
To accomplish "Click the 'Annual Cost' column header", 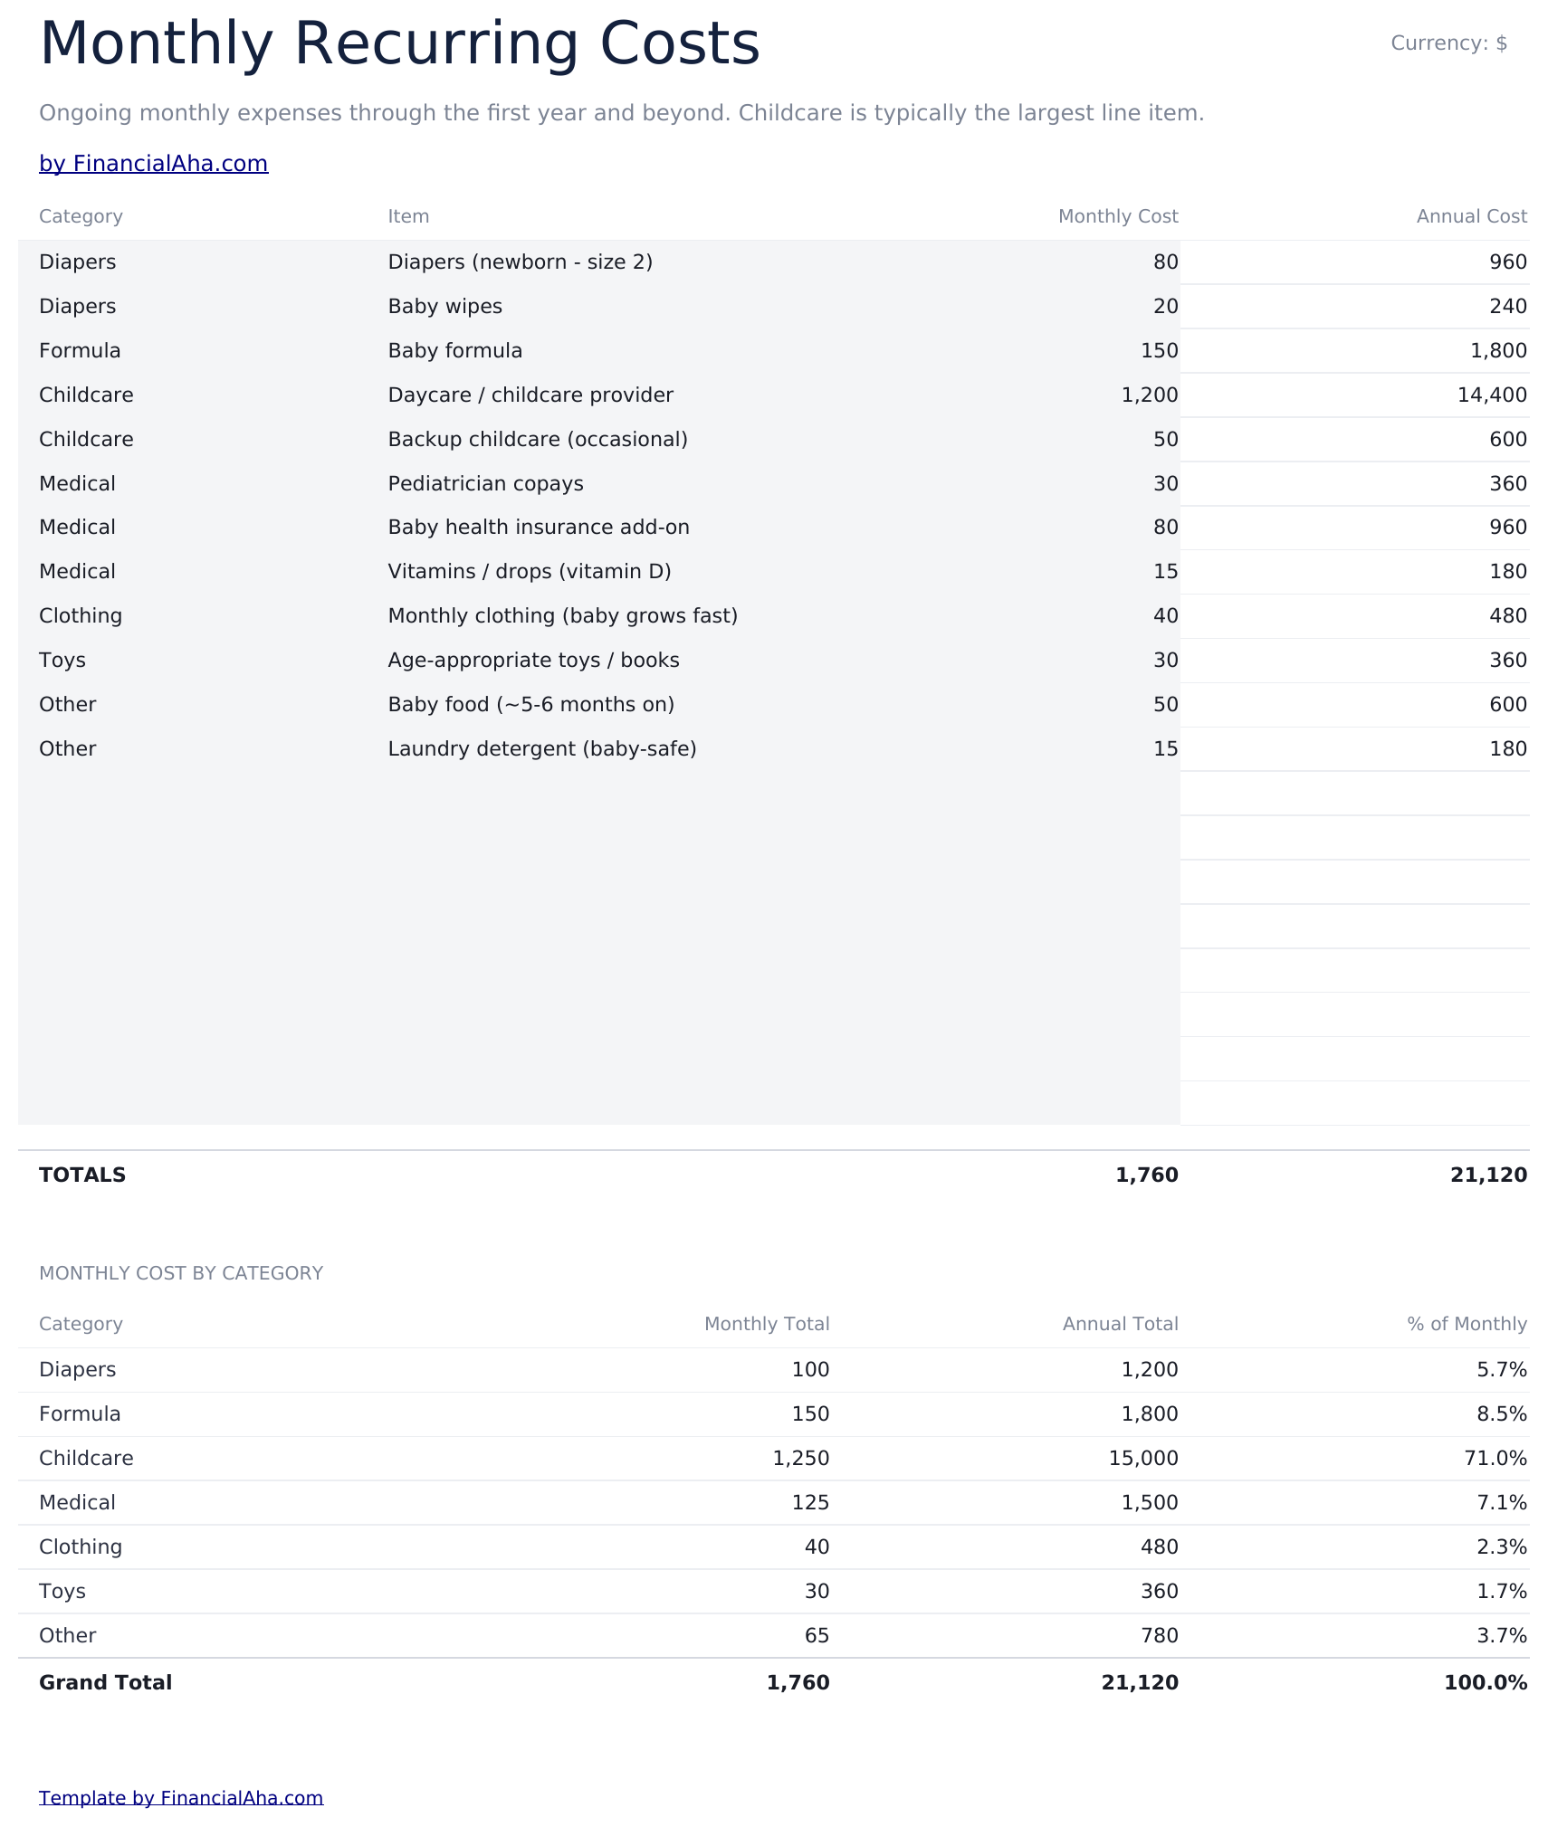I will (x=1472, y=216).
